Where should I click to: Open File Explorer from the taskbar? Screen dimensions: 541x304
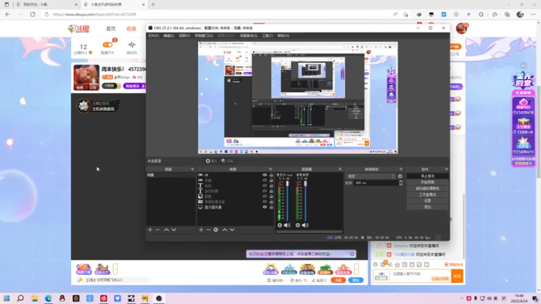point(34,299)
